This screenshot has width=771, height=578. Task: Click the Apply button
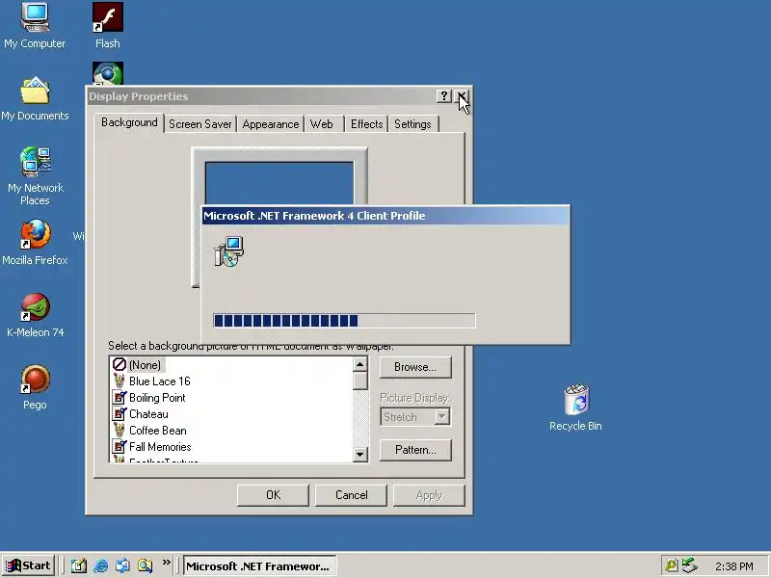(x=429, y=495)
